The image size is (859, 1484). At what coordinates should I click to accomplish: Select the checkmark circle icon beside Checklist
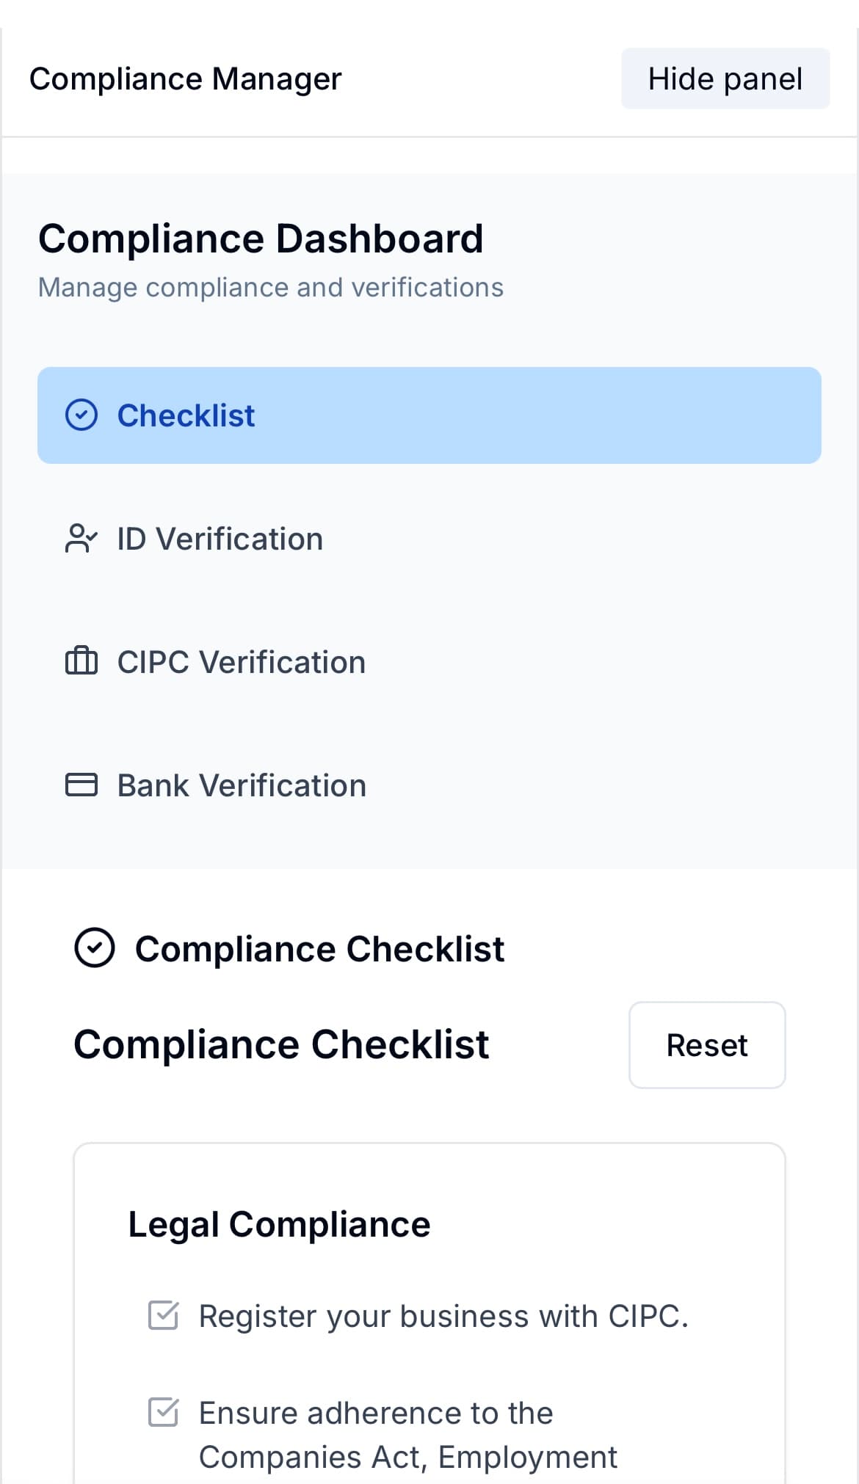[x=81, y=415]
